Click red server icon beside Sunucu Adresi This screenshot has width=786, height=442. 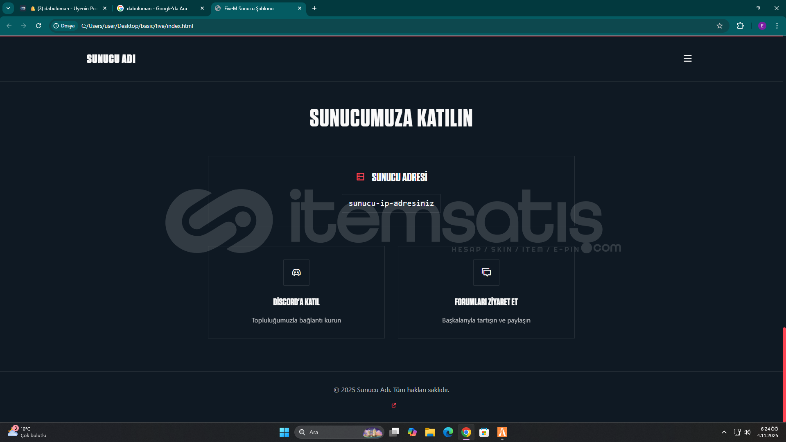[x=360, y=177]
